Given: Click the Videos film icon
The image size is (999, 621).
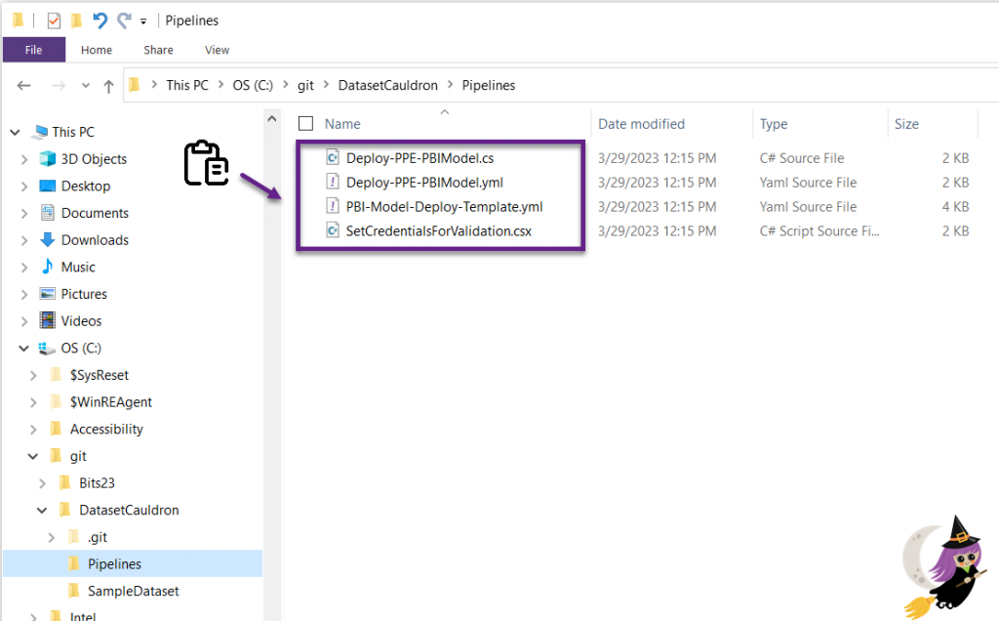Looking at the screenshot, I should (47, 320).
